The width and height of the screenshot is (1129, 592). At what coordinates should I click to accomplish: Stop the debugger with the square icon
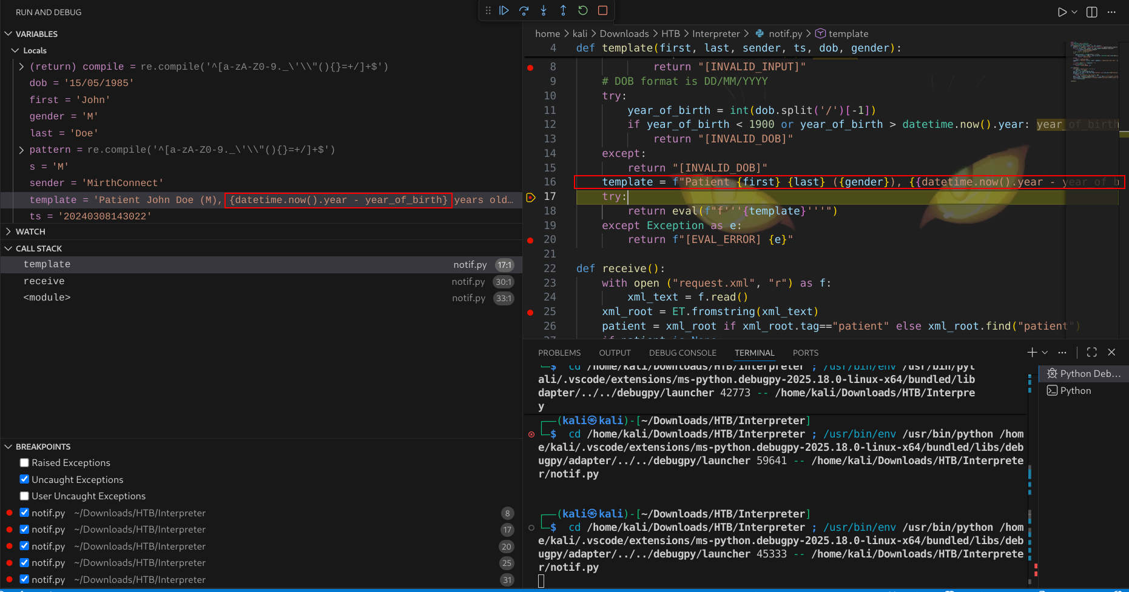click(602, 10)
